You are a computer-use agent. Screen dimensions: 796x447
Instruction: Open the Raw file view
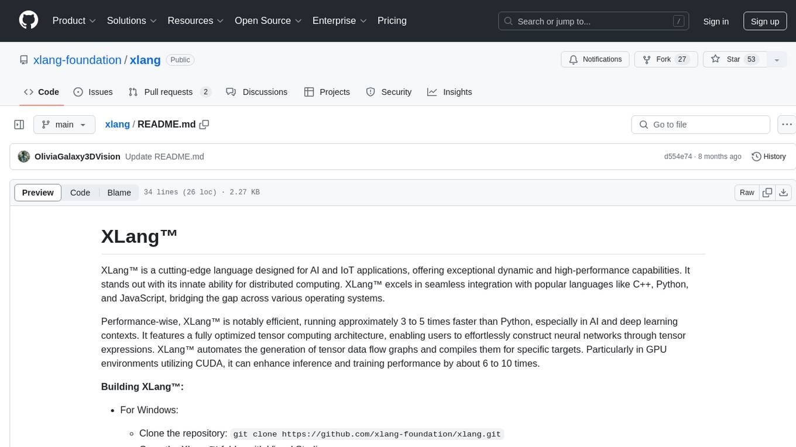pos(747,192)
